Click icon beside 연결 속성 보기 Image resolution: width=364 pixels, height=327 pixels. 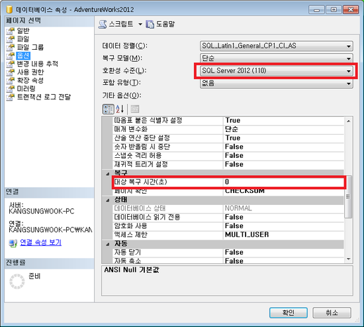point(13,243)
